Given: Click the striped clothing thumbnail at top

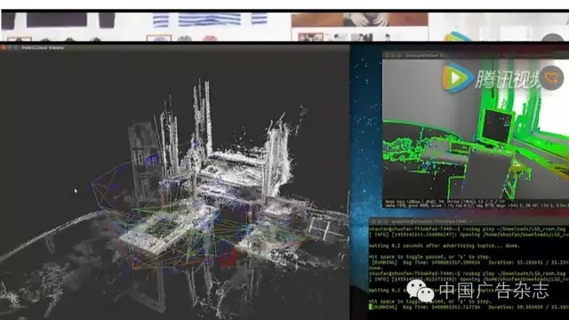Looking at the screenshot, I should 210,20.
